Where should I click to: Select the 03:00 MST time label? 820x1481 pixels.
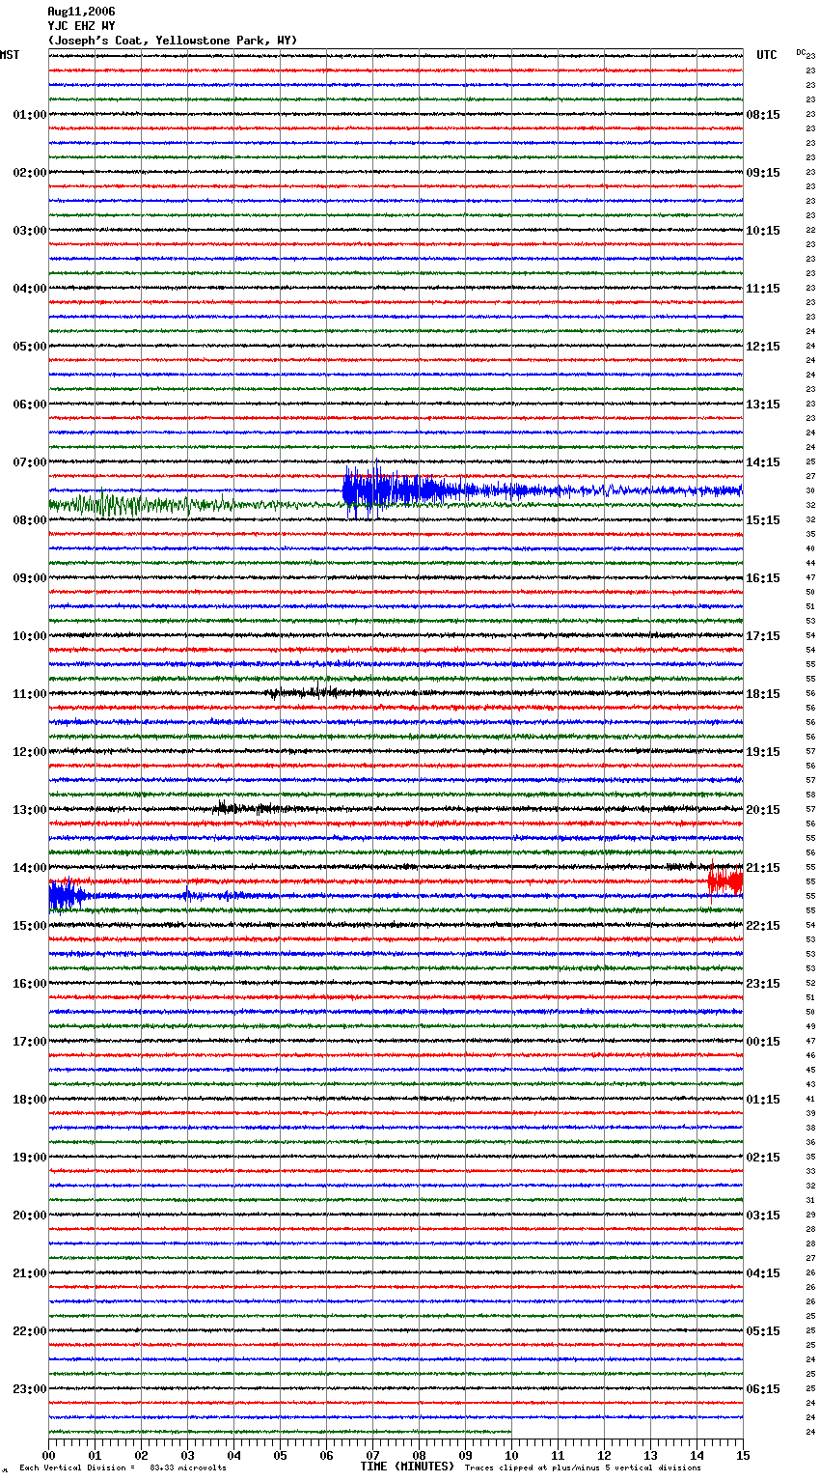click(x=29, y=231)
